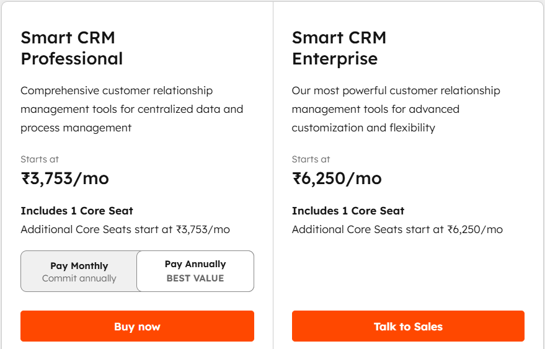Click the ₹6,250/mo Enterprise starting price
Viewport: 545px width, 349px height.
(x=337, y=179)
